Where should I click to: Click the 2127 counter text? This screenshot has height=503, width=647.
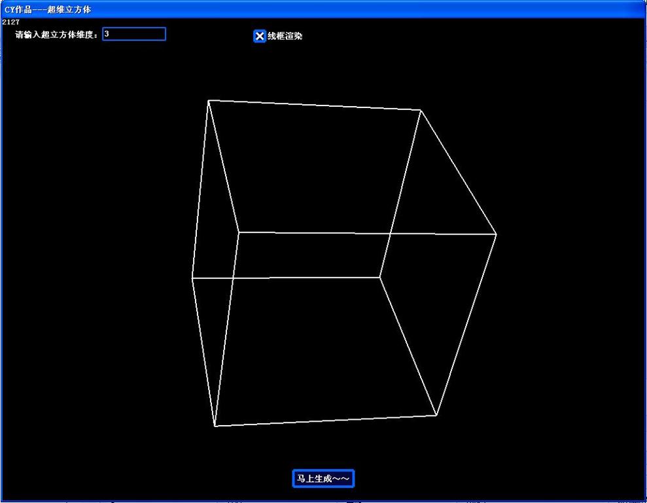tap(10, 22)
